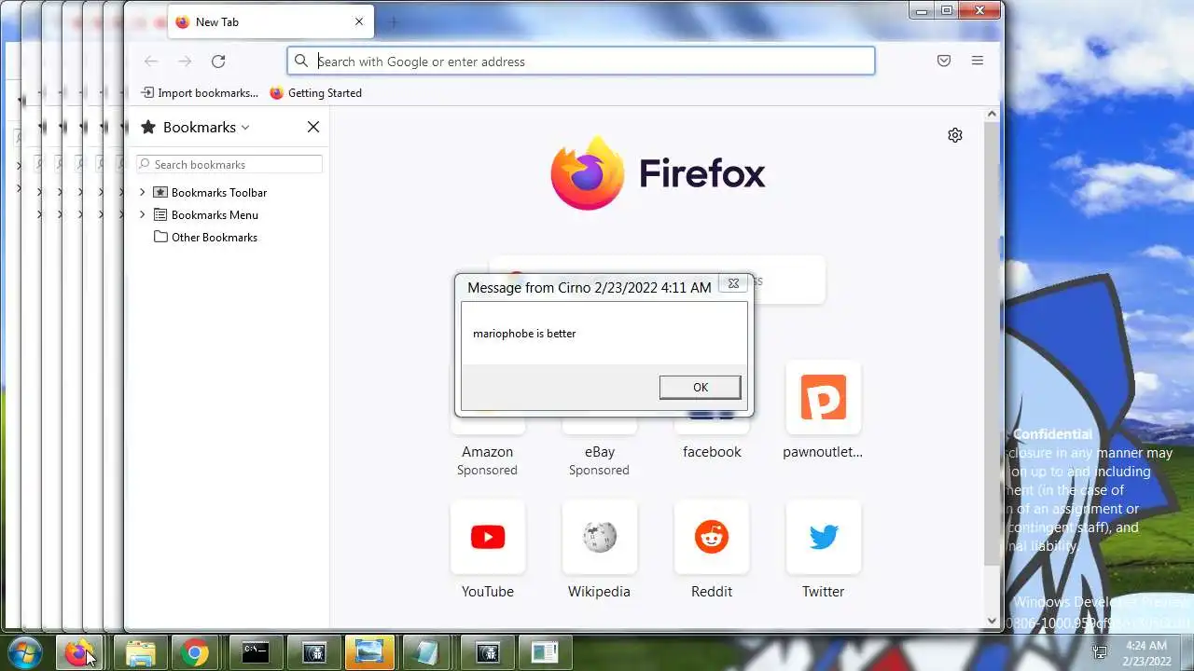Click the Reload page icon
The width and height of the screenshot is (1194, 671).
coord(218,62)
